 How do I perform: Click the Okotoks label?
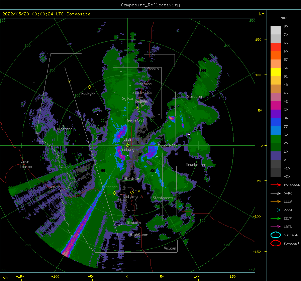coord(134,223)
